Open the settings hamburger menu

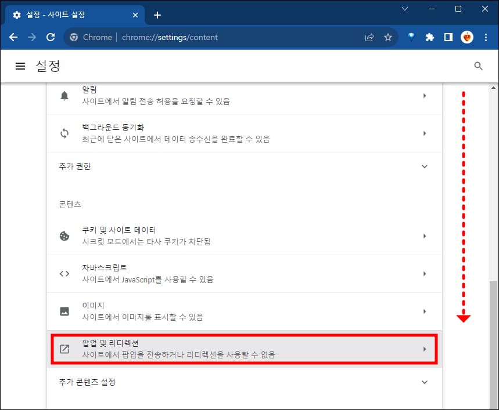pyautogui.click(x=20, y=66)
